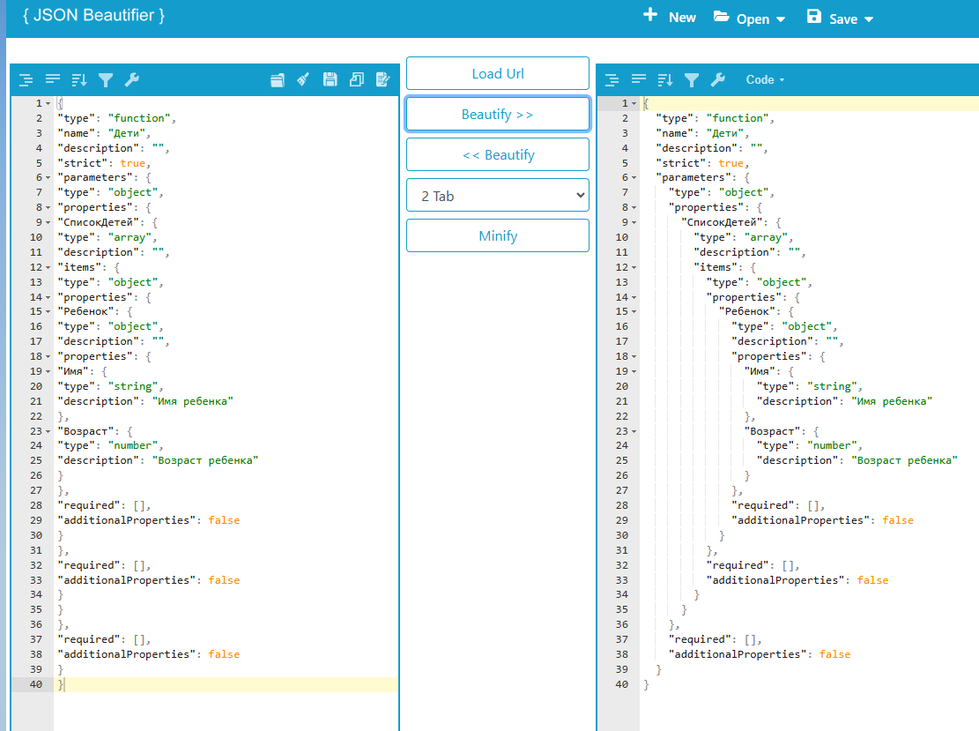Click the Minify button
Screen dimensions: 979x731
(498, 236)
